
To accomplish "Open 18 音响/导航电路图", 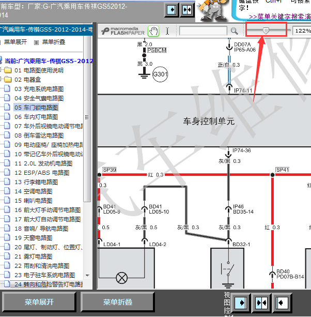I will click(x=41, y=229).
